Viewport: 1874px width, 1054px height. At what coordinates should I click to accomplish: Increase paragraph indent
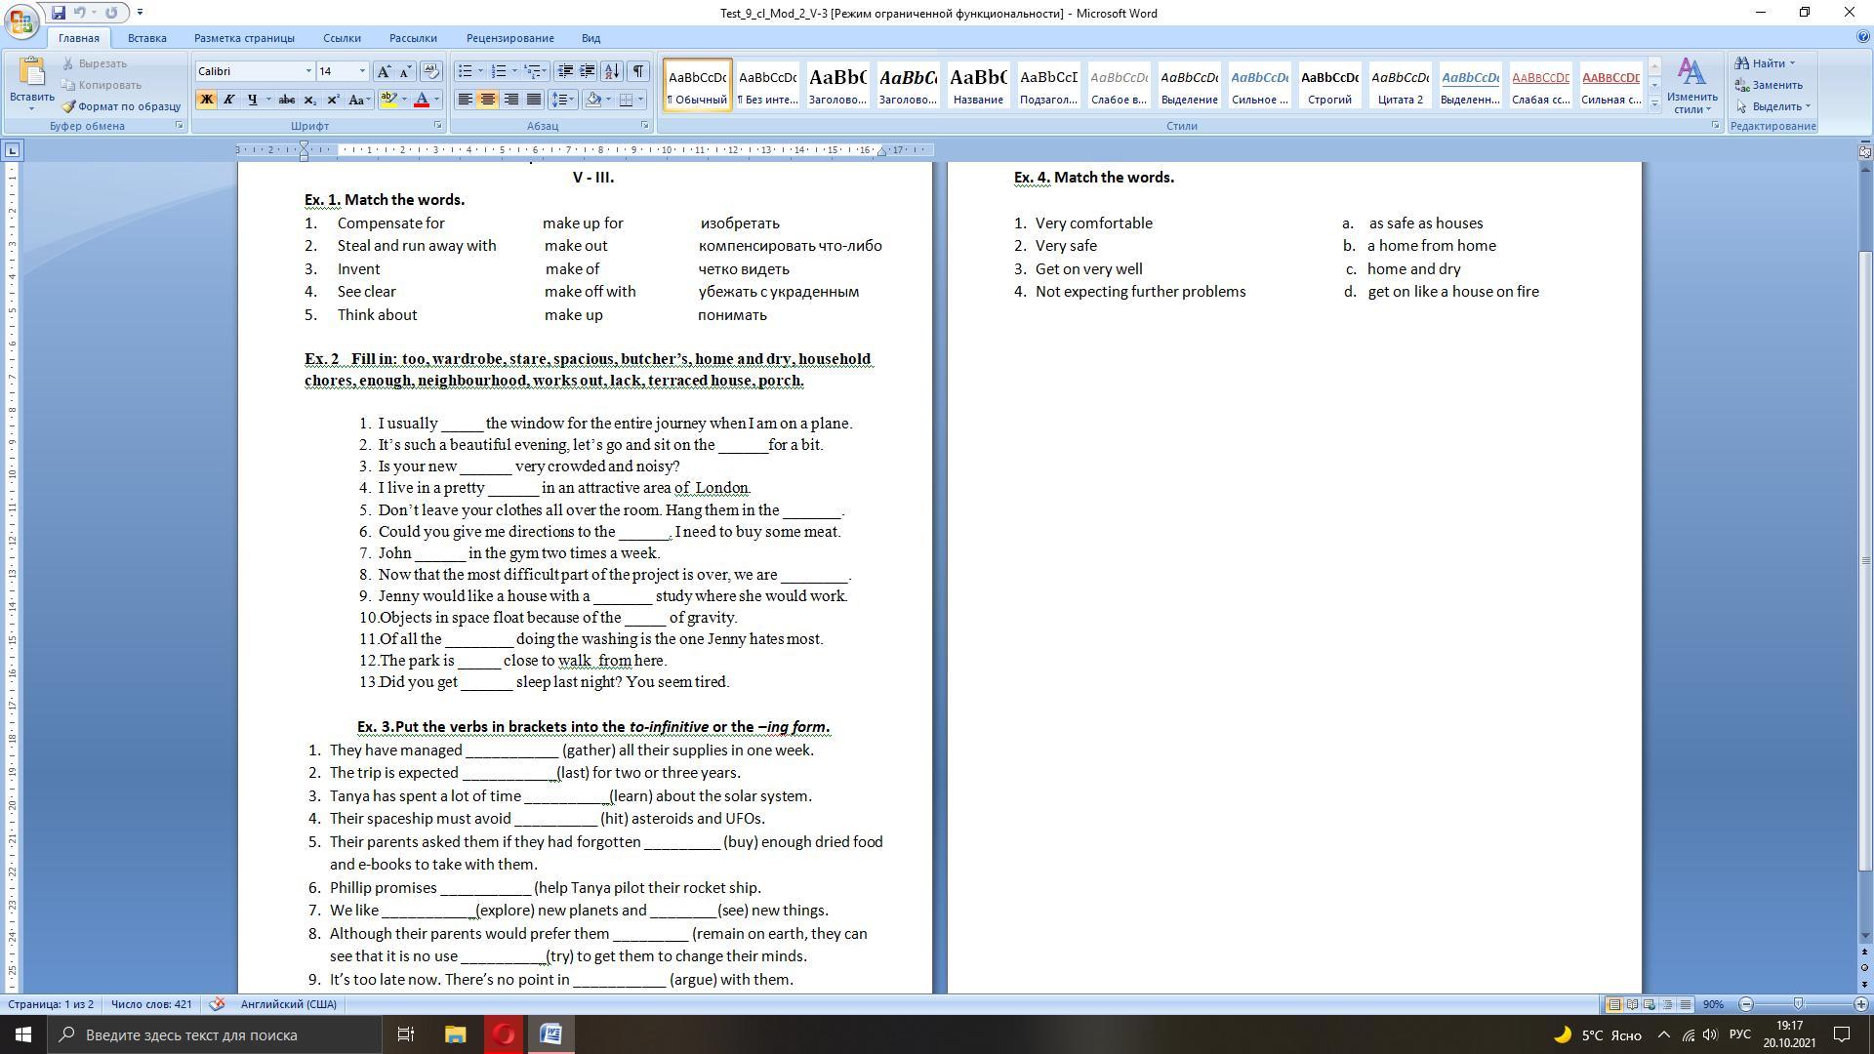pos(588,71)
